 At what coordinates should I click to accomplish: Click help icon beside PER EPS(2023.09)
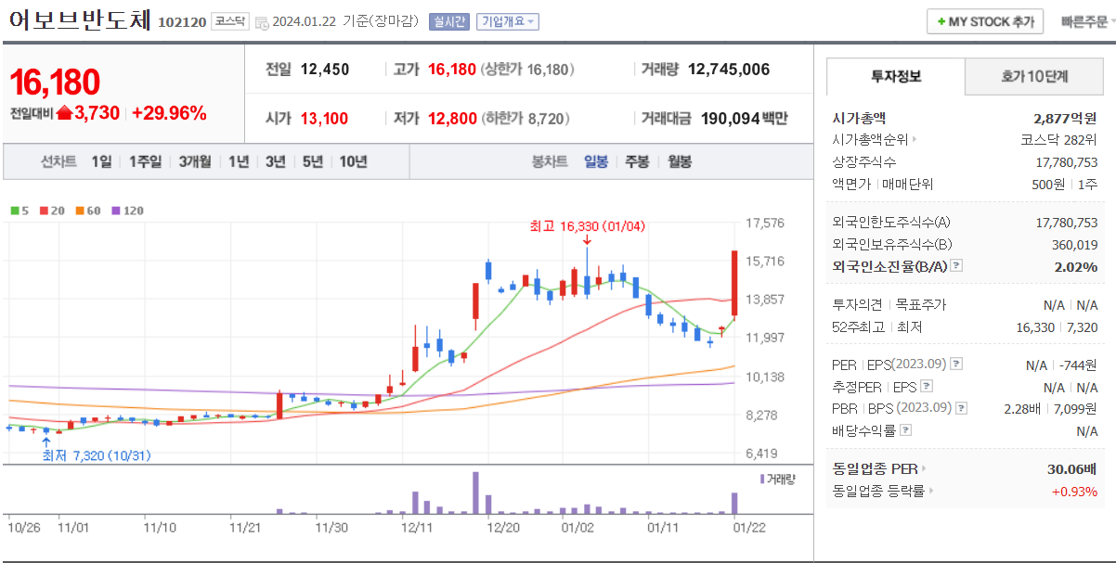(957, 365)
